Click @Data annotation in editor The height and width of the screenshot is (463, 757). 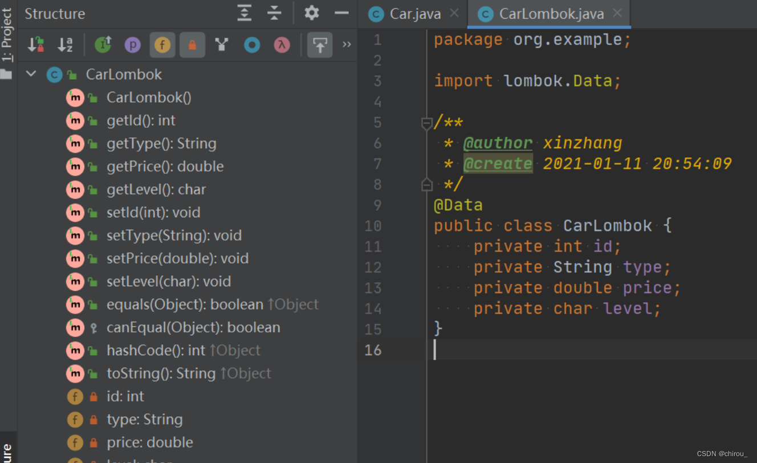point(458,205)
